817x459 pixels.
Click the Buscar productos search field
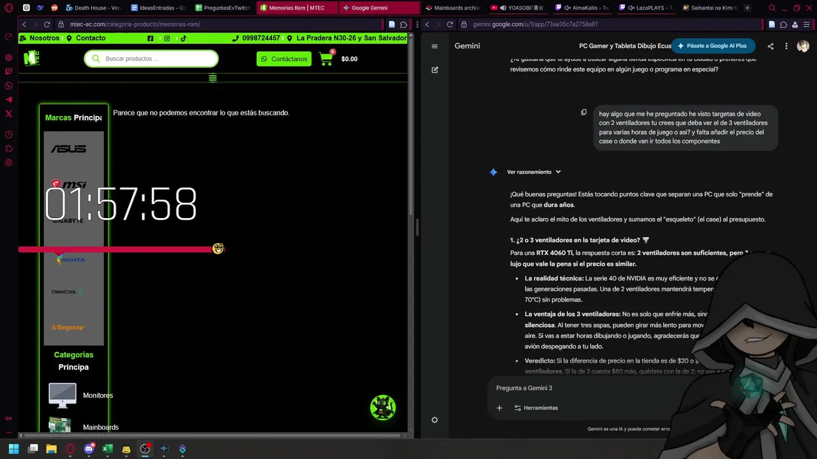[x=151, y=59]
